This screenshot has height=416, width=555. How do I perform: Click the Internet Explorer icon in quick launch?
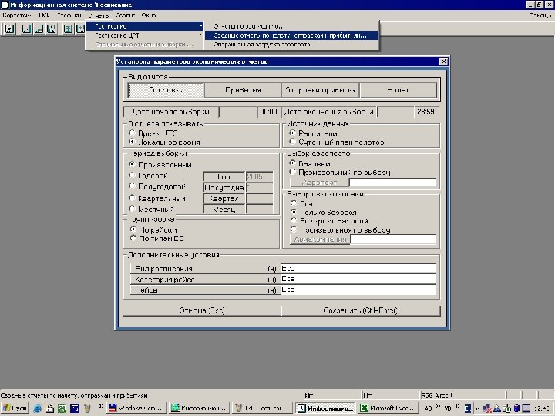click(37, 408)
